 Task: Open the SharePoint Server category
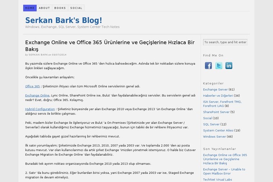pyautogui.click(x=216, y=112)
